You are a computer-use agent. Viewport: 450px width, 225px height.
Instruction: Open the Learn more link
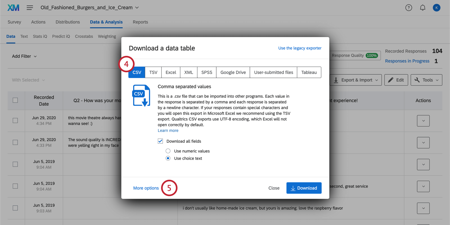(168, 130)
